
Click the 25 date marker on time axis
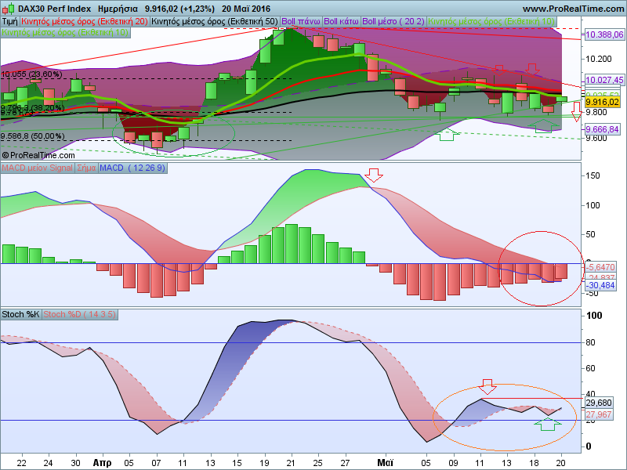point(318,463)
